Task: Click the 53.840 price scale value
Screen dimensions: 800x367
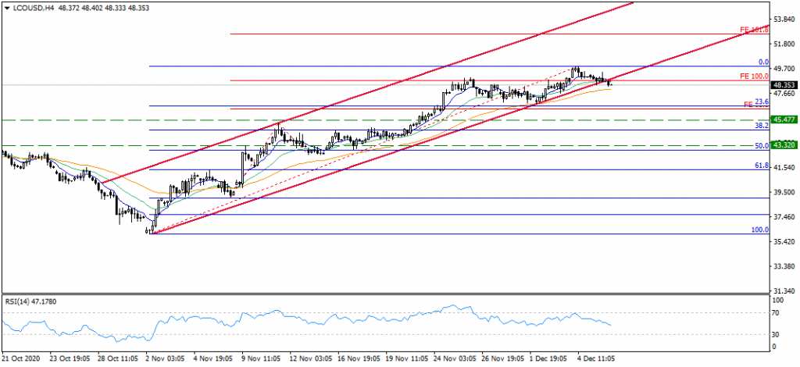Action: (784, 18)
